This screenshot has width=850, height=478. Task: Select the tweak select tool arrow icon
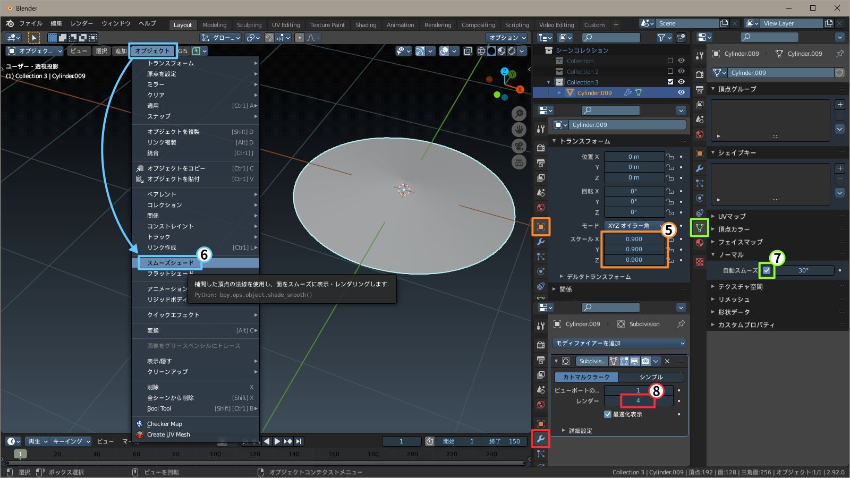(33, 38)
